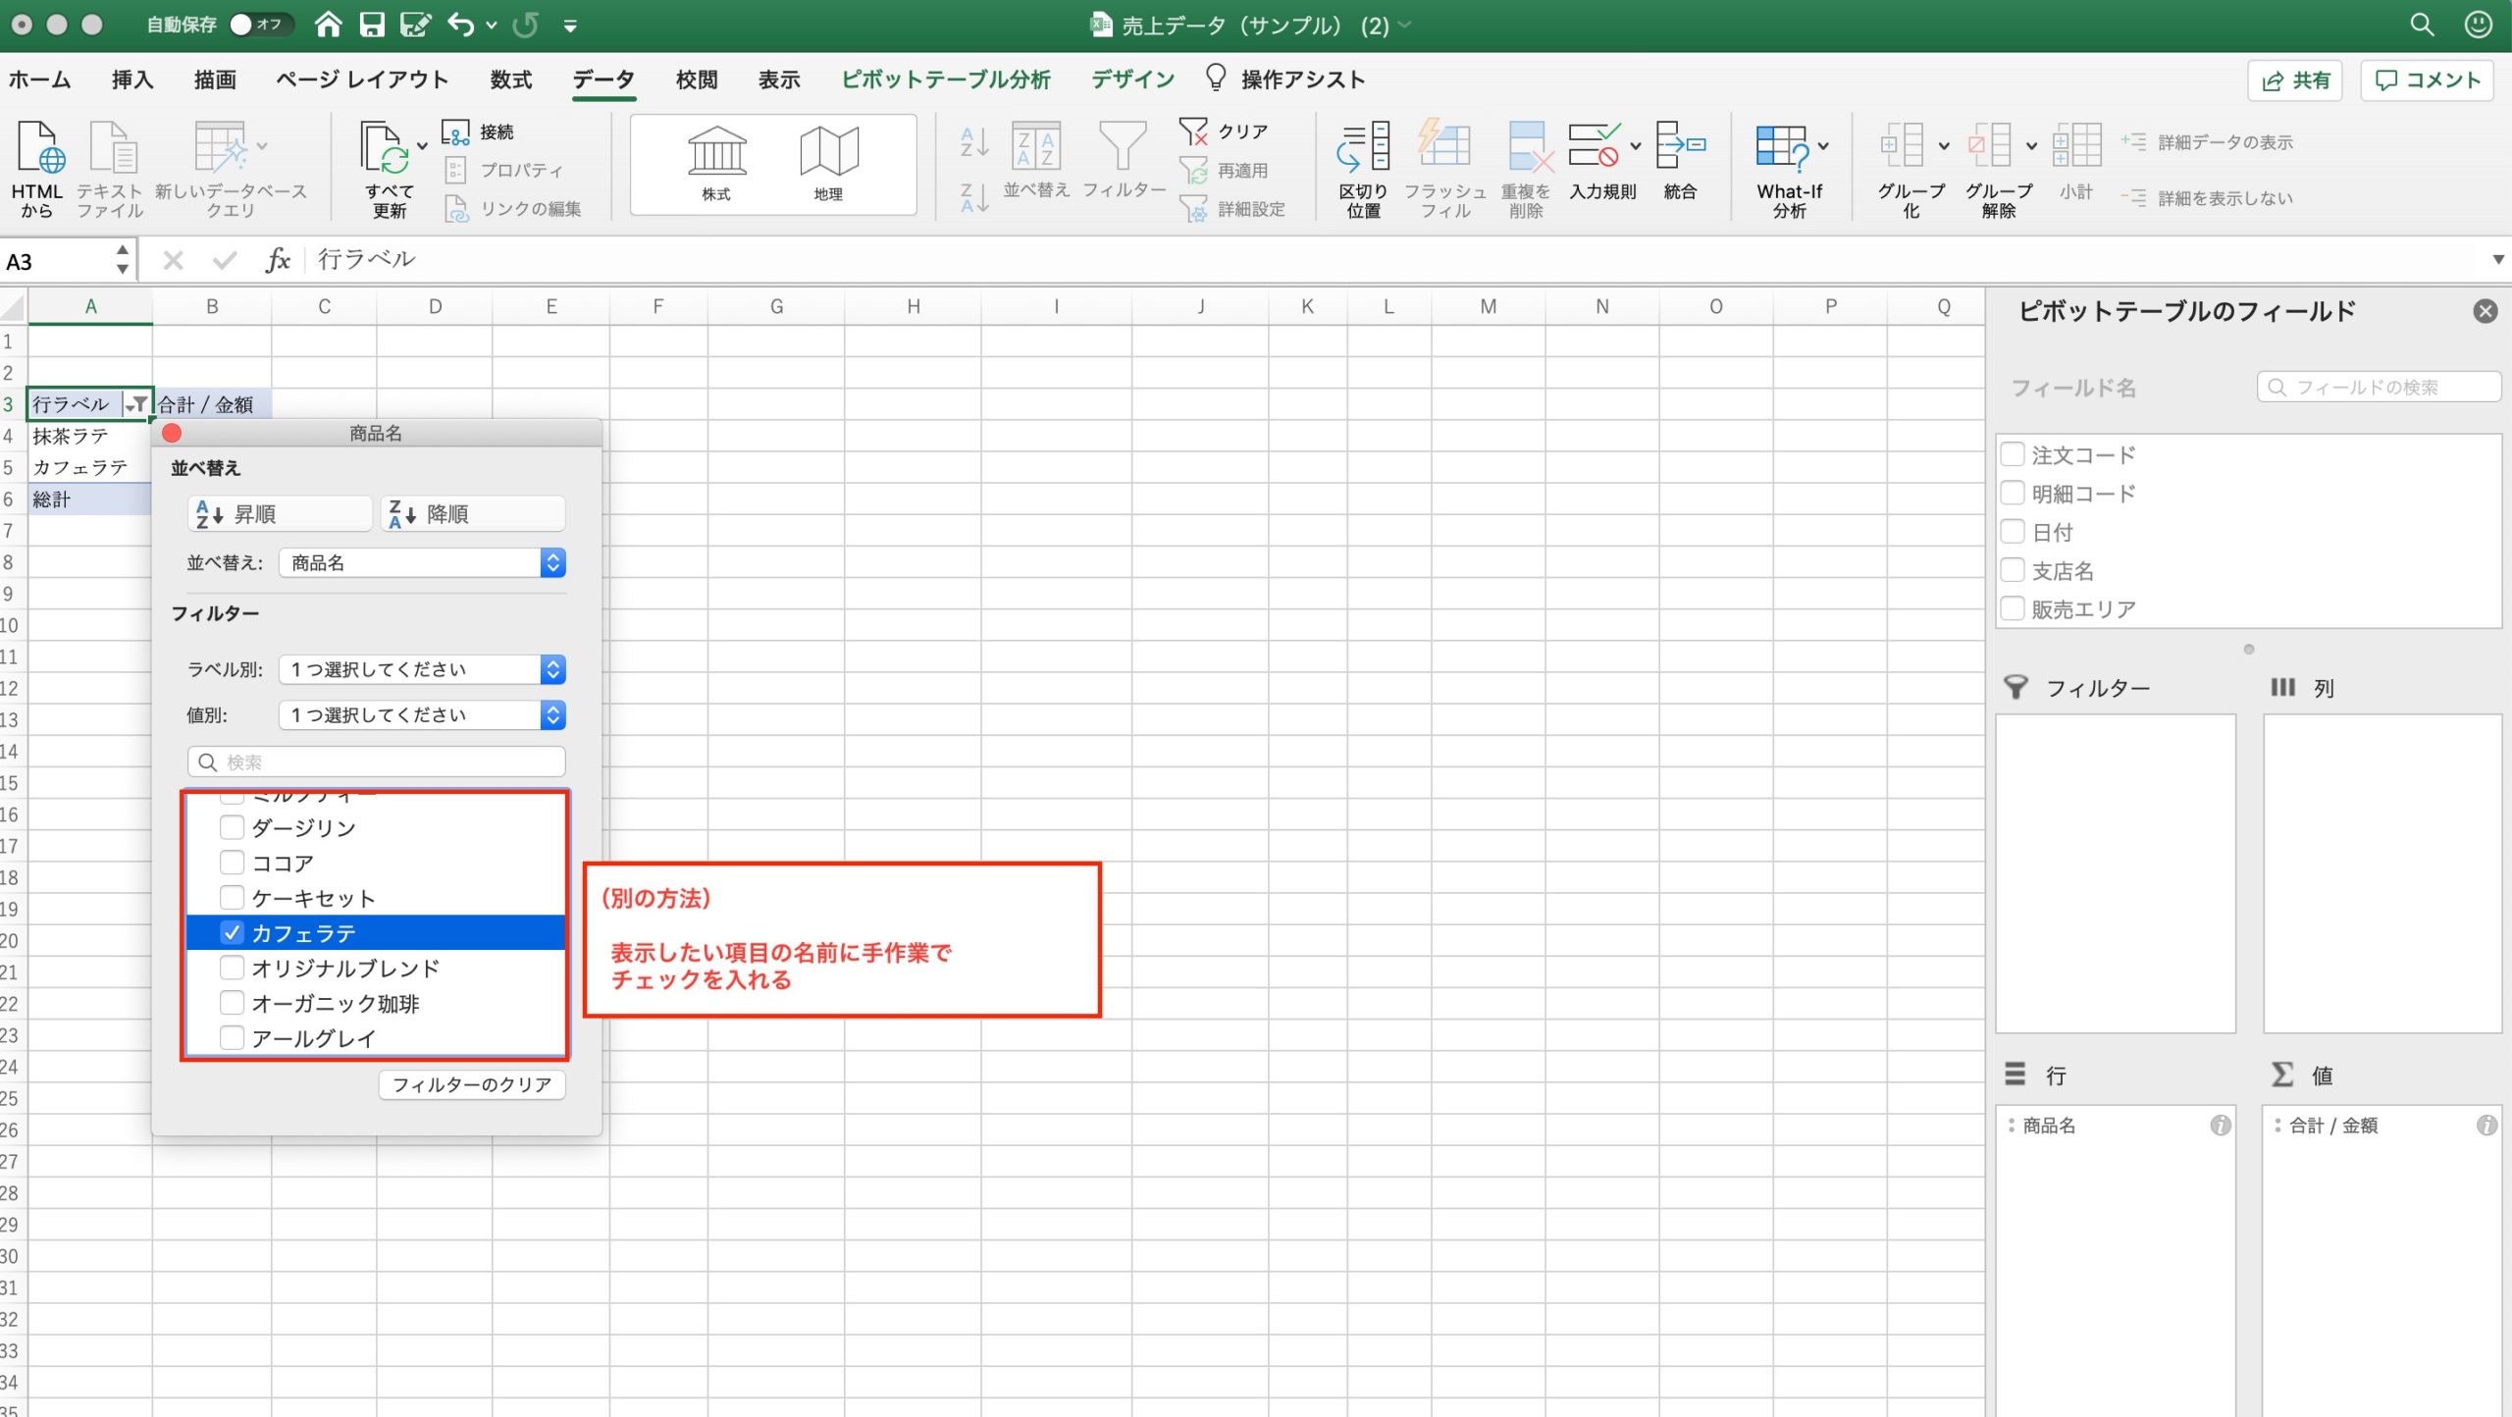Check the オーガニック珈琲 filter checkbox

pos(233,1003)
